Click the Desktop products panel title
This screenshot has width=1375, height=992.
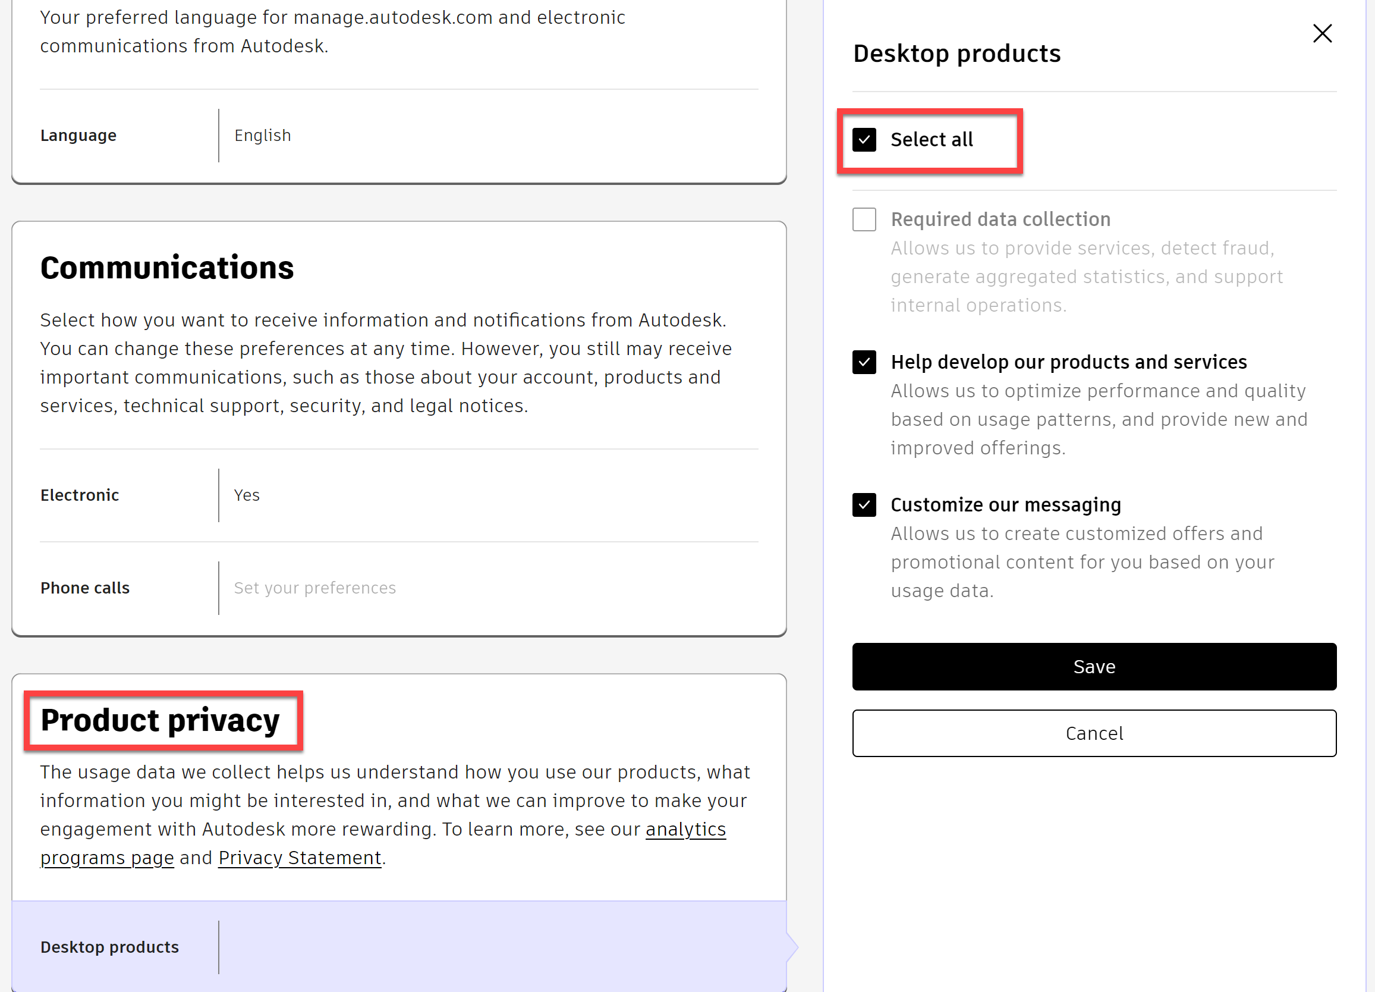pos(956,54)
